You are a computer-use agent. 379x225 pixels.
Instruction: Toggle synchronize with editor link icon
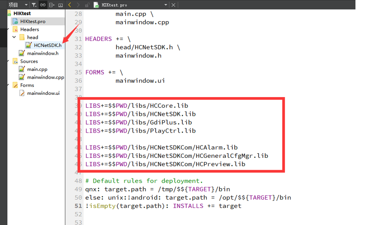click(x=43, y=5)
